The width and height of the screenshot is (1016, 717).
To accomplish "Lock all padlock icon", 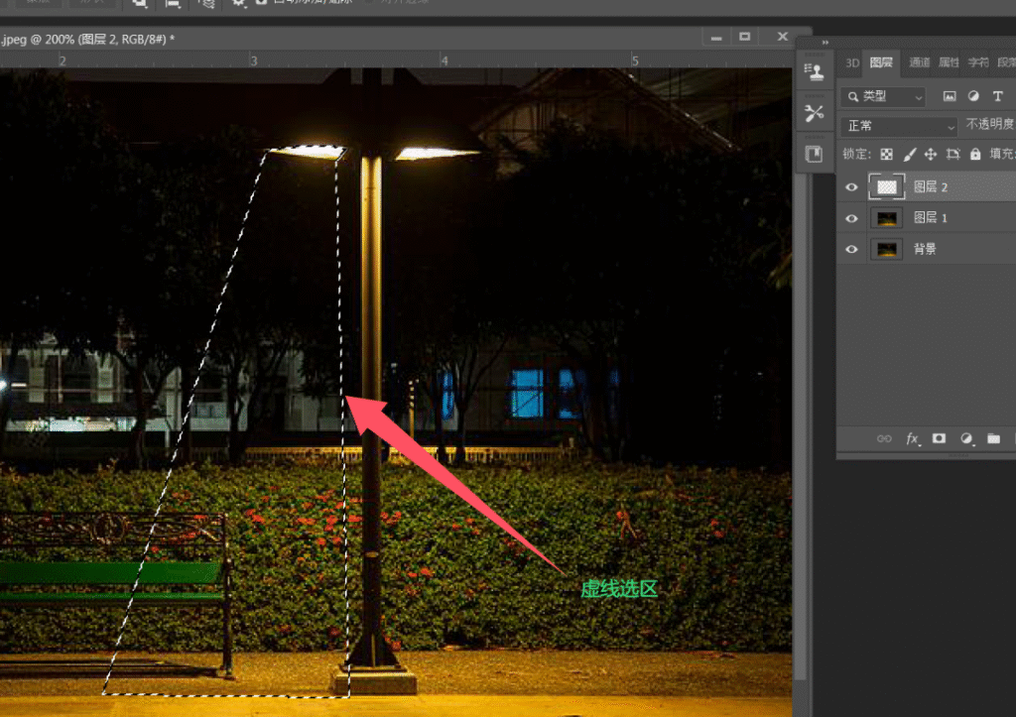I will 975,154.
